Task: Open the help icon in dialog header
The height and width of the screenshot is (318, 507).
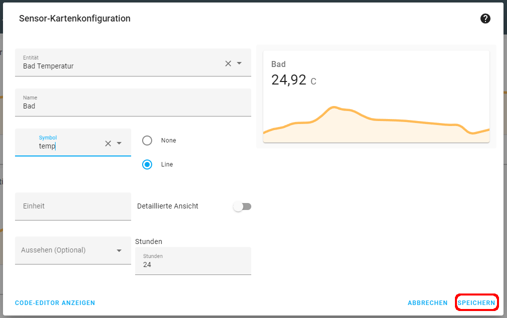Action: (x=485, y=18)
